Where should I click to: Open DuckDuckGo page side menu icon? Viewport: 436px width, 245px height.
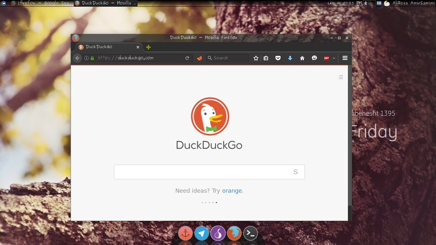[341, 77]
